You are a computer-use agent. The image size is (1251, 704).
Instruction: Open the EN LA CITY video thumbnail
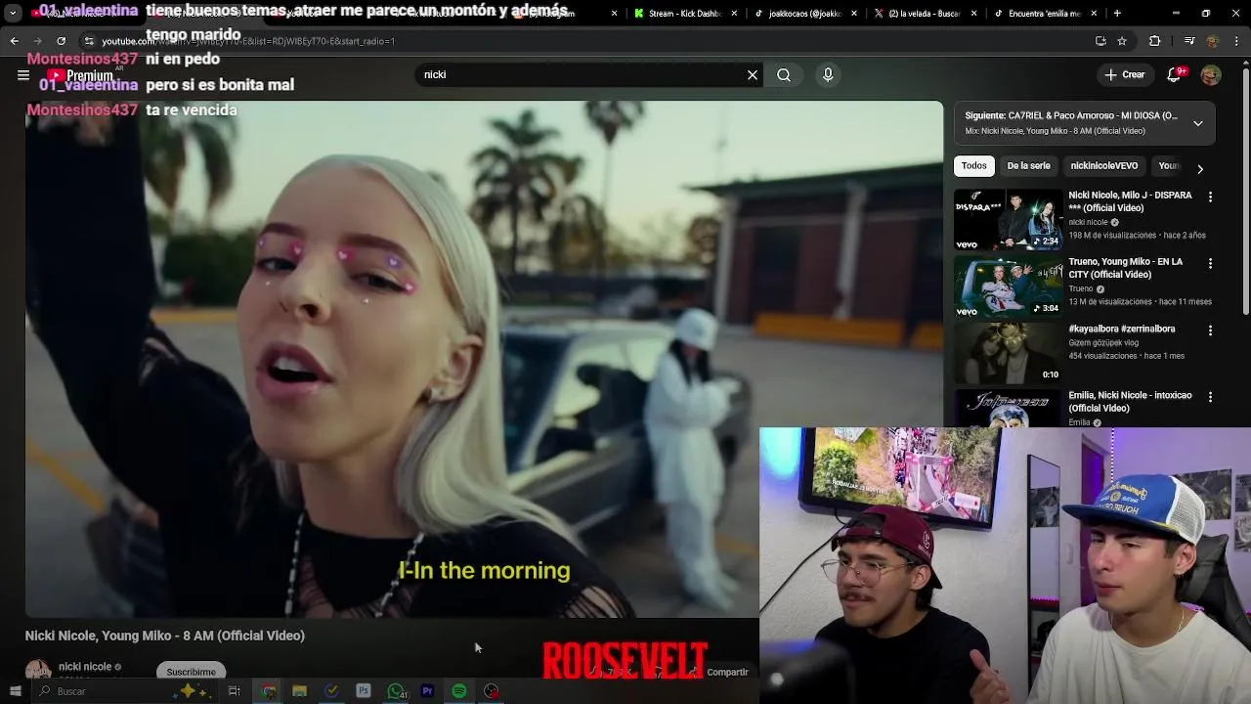[1008, 286]
